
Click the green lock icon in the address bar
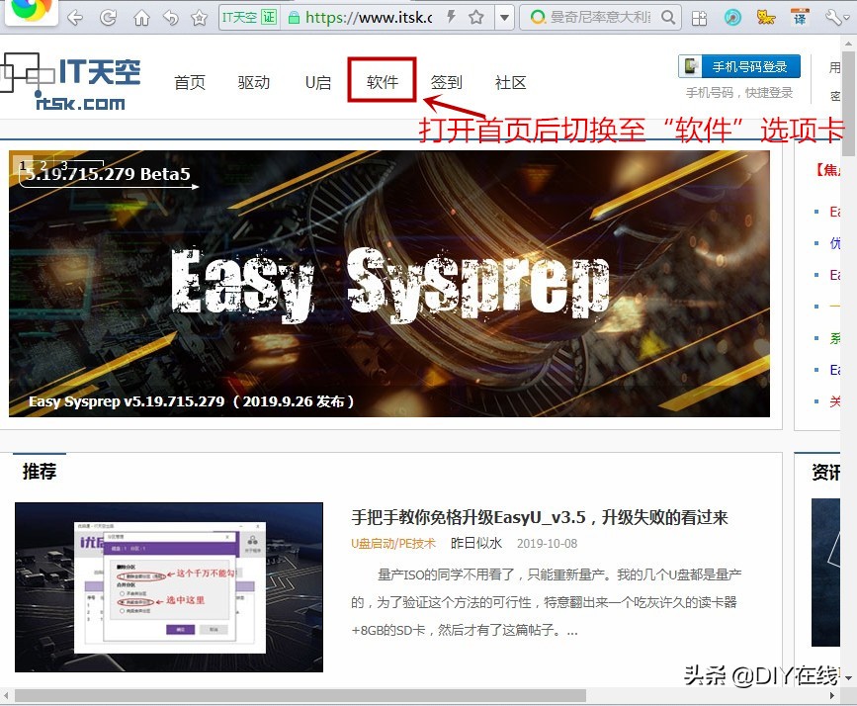(x=296, y=16)
